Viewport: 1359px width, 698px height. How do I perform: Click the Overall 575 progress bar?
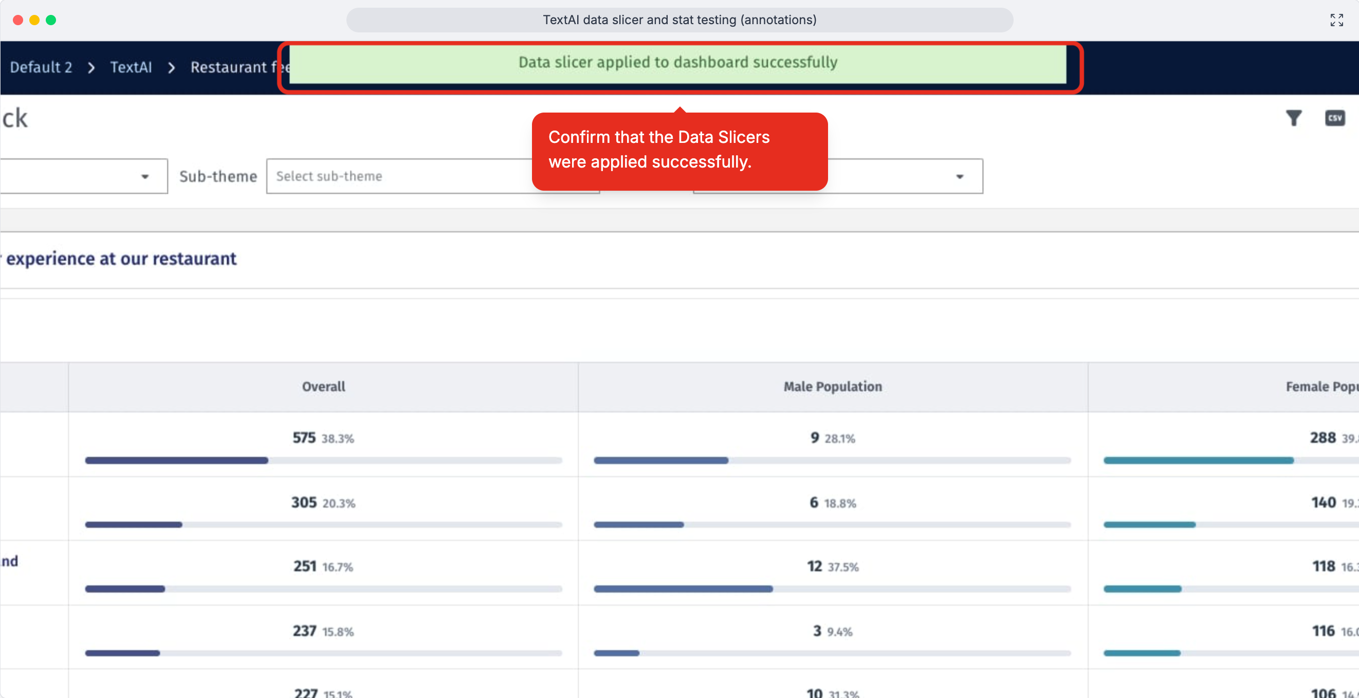pos(323,461)
